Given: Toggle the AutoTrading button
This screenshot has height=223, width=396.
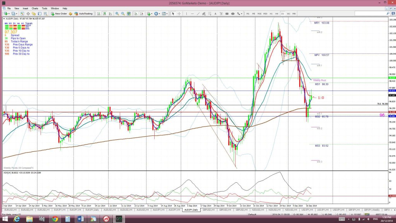Looking at the screenshot, I should tap(84, 14).
